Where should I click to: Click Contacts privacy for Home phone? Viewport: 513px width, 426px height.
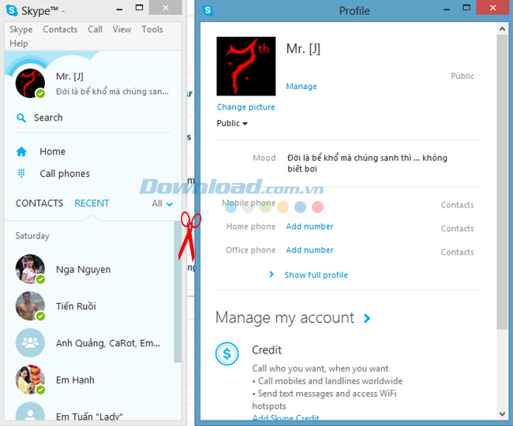click(457, 229)
